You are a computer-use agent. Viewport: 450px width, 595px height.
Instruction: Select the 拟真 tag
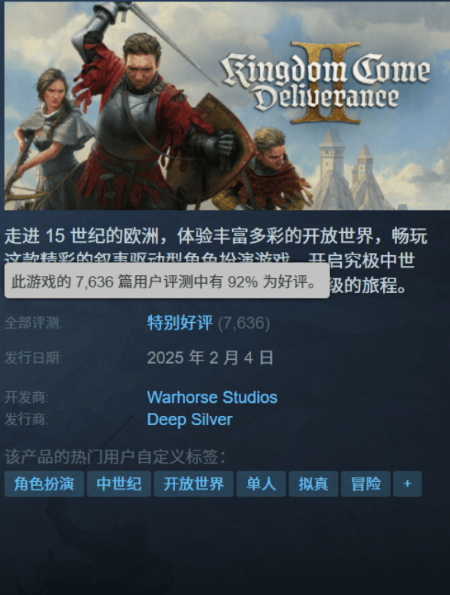(x=313, y=484)
